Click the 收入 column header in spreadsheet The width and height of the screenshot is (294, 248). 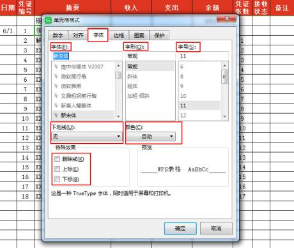click(x=131, y=8)
